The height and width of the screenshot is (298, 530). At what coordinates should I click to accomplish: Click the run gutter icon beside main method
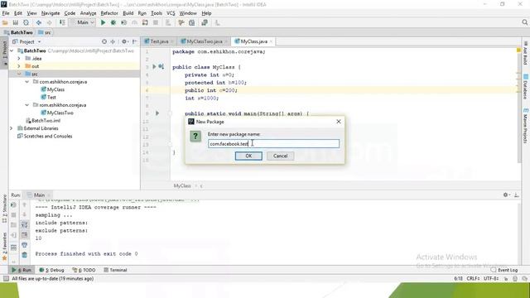coord(157,113)
